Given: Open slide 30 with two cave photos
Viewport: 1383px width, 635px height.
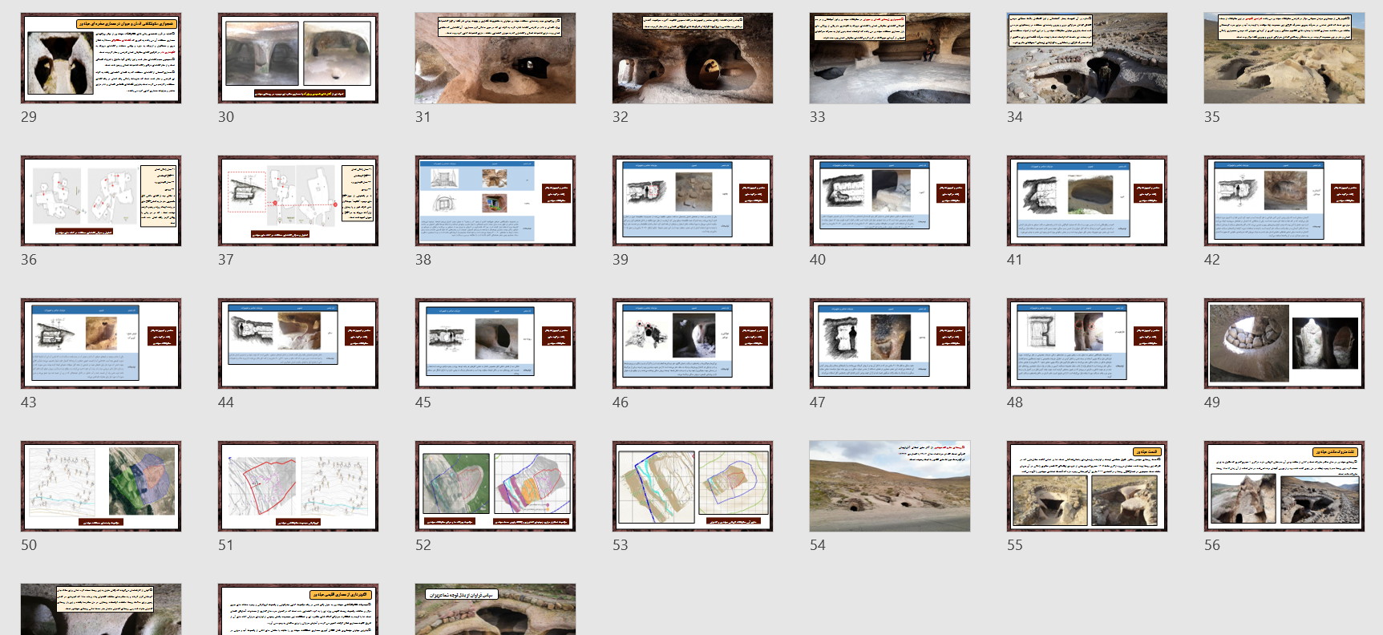Looking at the screenshot, I should [x=298, y=58].
